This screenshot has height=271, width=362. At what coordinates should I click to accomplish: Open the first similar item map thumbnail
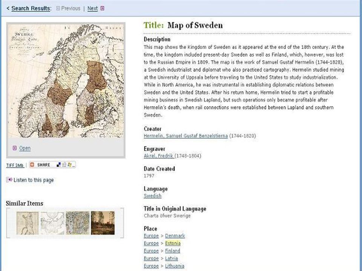pyautogui.click(x=28, y=223)
